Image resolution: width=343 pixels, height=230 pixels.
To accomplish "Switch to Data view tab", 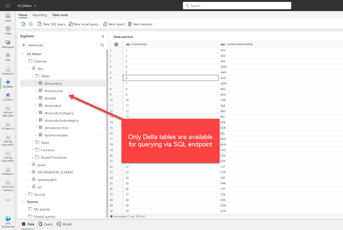I will [x=28, y=224].
